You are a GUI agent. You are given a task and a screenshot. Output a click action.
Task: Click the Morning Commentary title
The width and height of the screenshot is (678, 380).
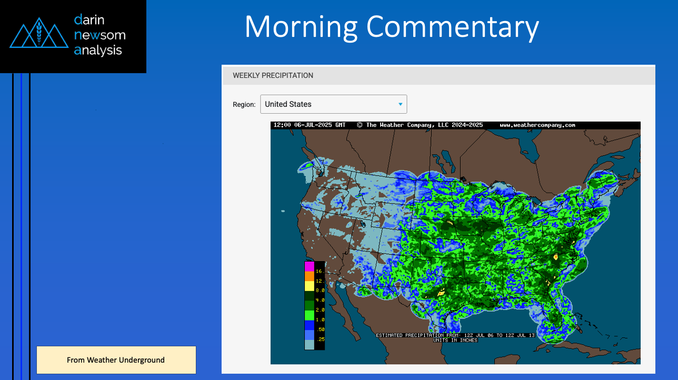(x=392, y=26)
